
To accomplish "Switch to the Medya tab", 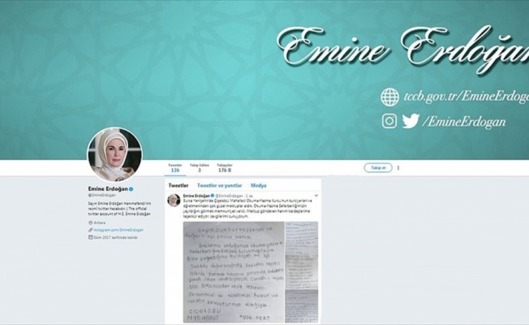I will pyautogui.click(x=259, y=185).
